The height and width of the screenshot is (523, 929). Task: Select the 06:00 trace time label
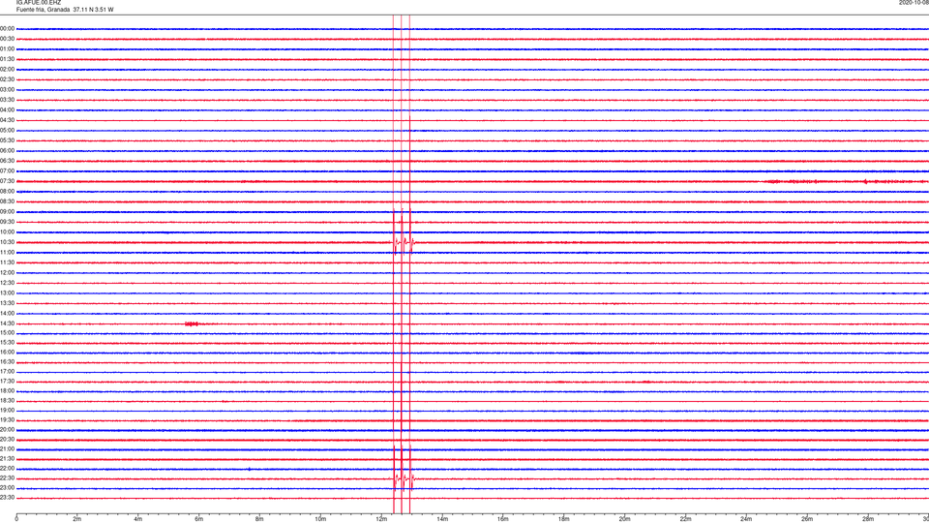pyautogui.click(x=7, y=151)
